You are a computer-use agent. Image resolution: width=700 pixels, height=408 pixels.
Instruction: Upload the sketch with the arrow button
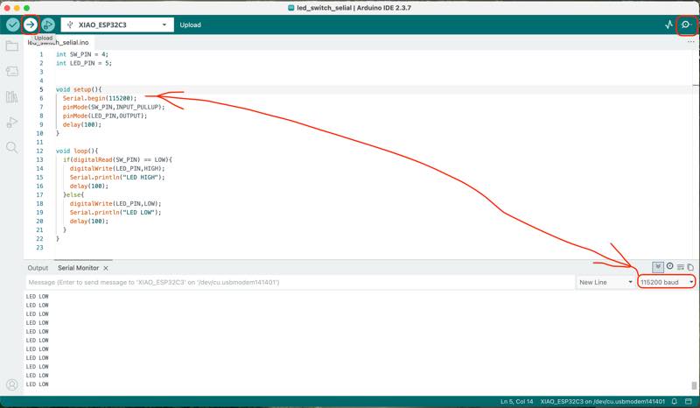tap(31, 25)
